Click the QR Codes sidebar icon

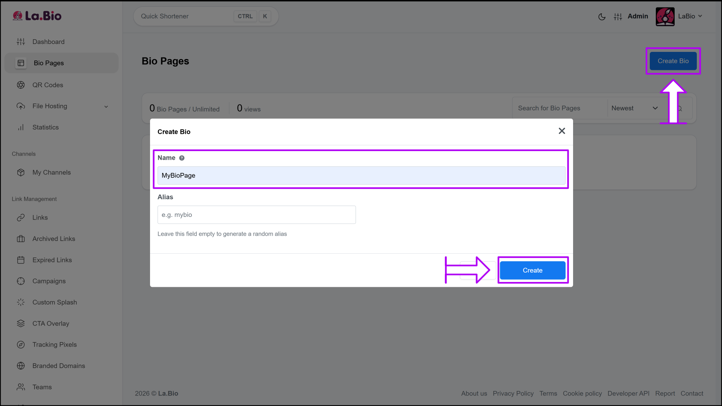coord(21,85)
